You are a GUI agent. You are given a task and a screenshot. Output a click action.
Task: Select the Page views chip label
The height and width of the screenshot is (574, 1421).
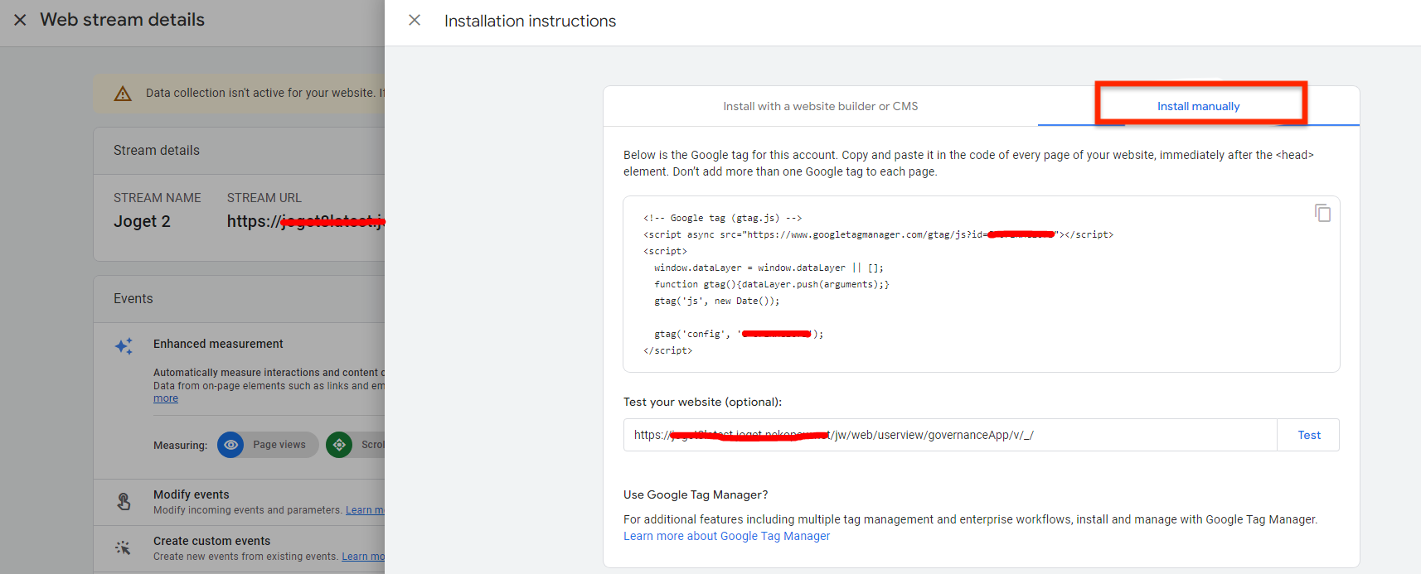point(279,445)
